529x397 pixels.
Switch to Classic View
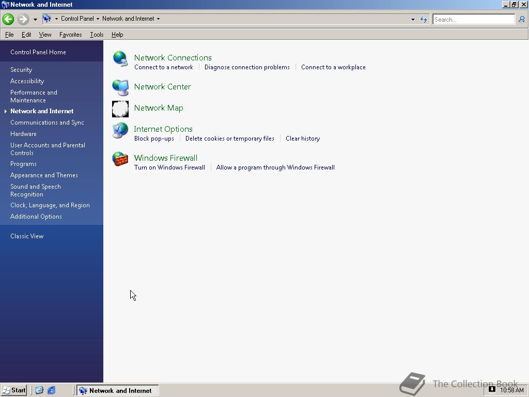27,236
